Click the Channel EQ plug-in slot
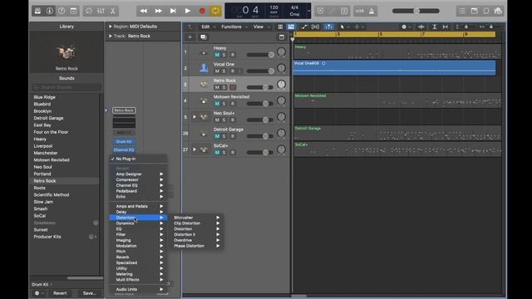 (x=124, y=149)
